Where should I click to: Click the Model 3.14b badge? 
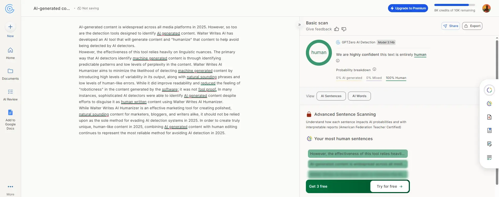(386, 42)
